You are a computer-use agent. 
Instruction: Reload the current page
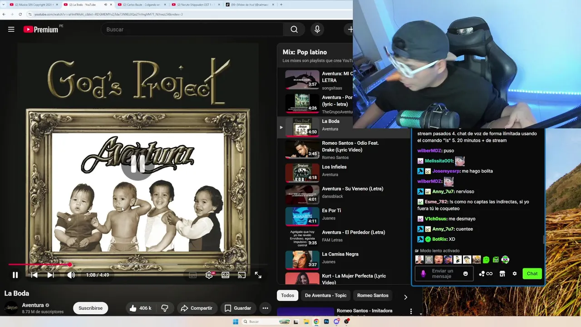[x=20, y=14]
